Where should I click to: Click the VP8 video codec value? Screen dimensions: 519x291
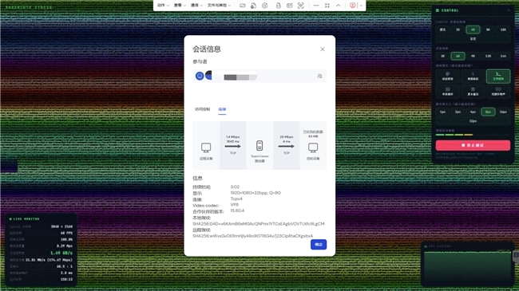point(235,205)
